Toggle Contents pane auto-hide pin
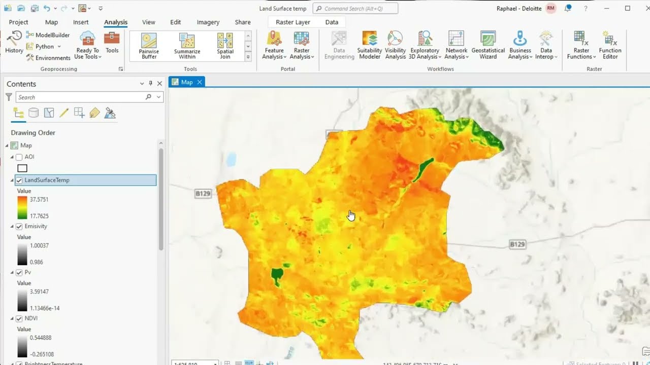This screenshot has height=365, width=650. (150, 84)
